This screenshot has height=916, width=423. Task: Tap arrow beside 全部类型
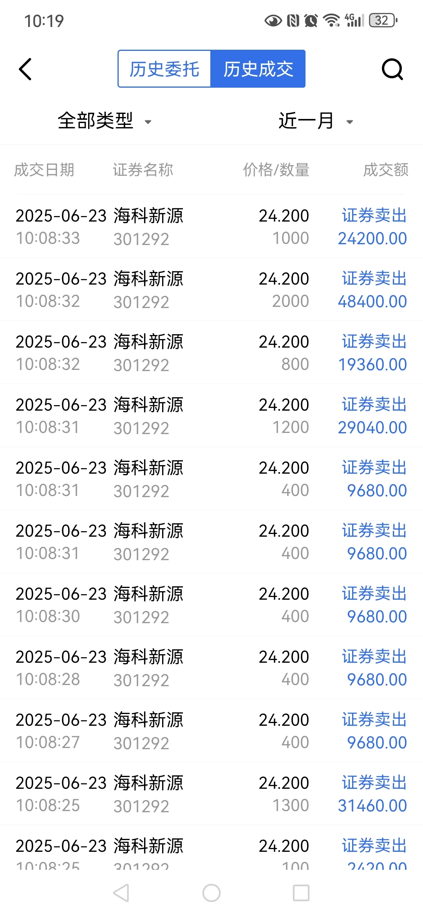(x=148, y=122)
